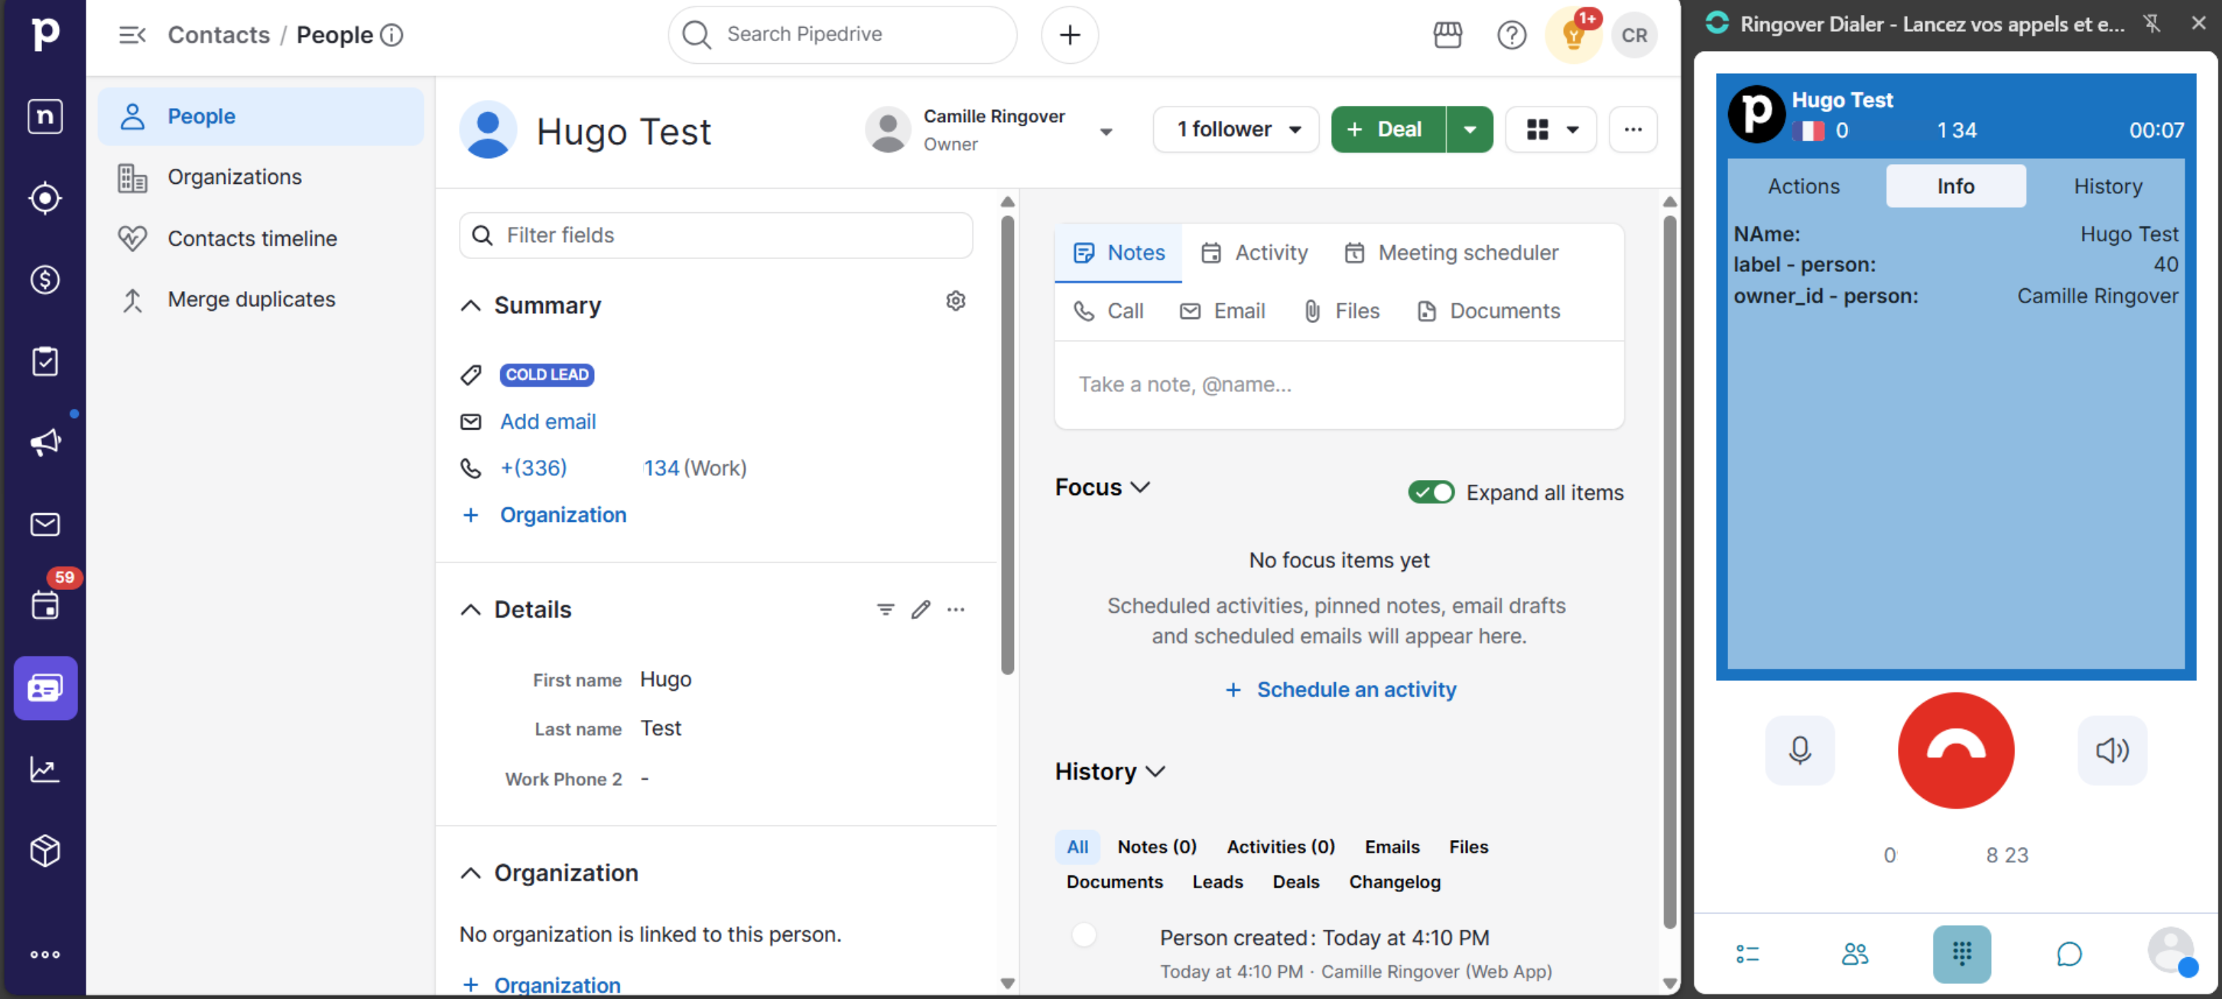Viewport: 2222px width, 999px height.
Task: Switch to the Call tab
Action: coord(1108,310)
